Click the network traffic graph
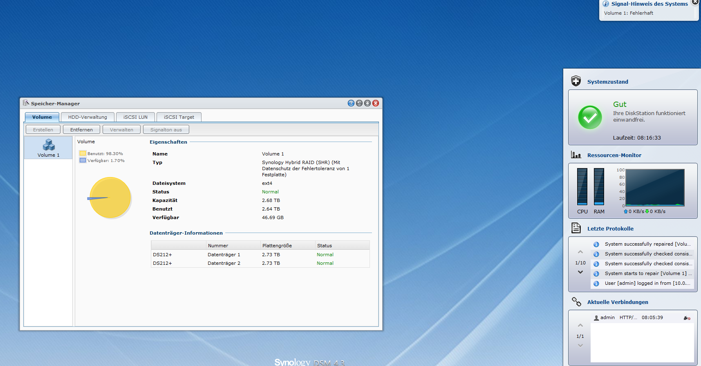Screen dimensions: 701x366 (655, 188)
